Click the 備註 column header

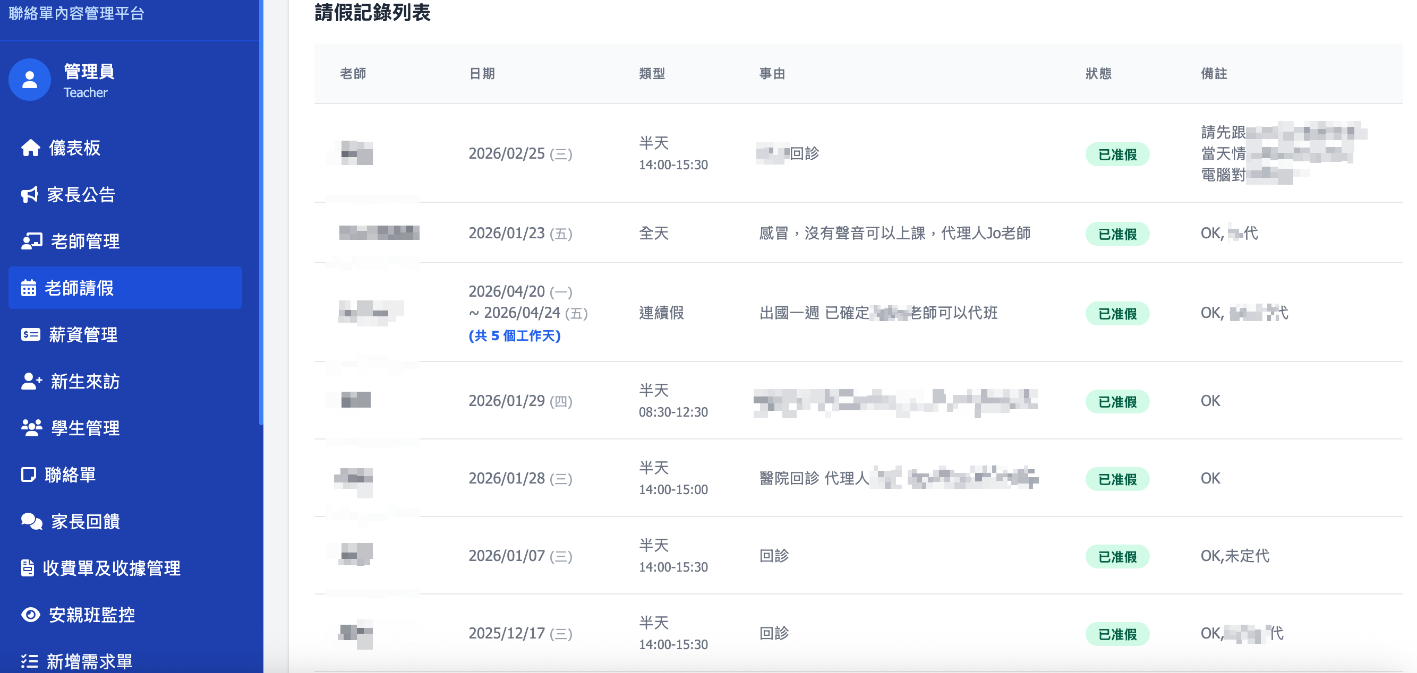[1214, 74]
